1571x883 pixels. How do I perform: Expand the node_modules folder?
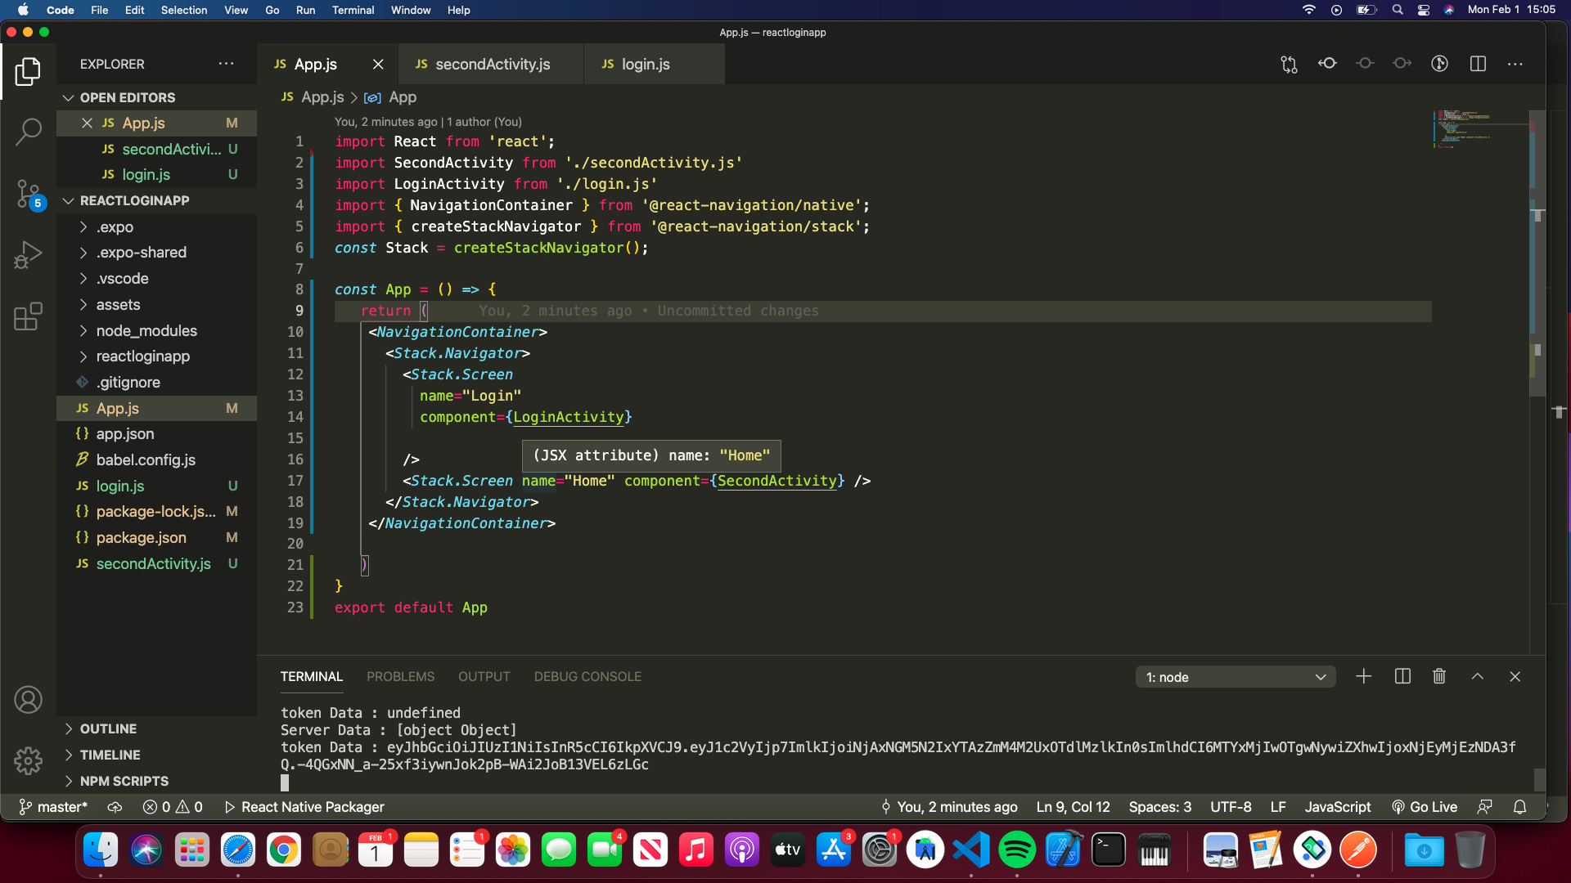pyautogui.click(x=146, y=330)
